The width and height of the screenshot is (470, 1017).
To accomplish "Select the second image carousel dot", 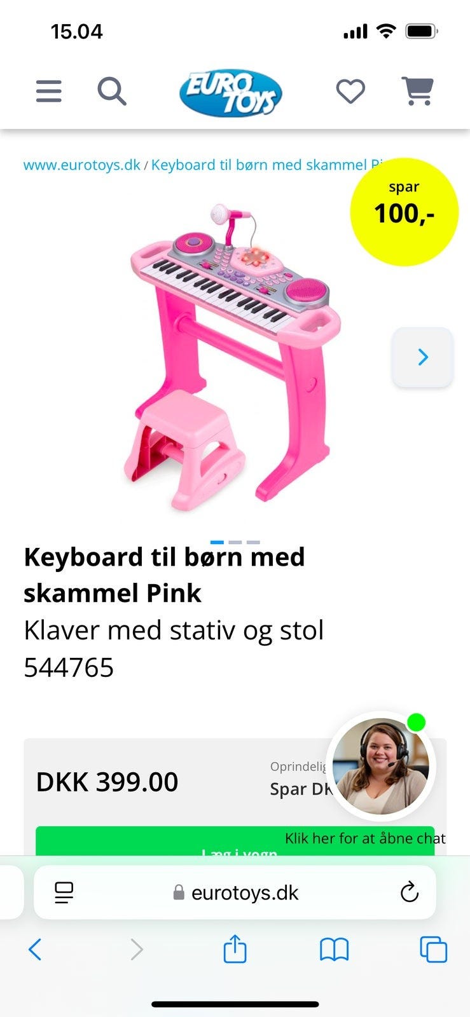I will [x=235, y=542].
